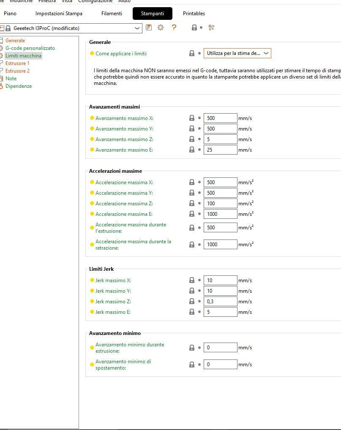Click lock icon for Avanzamento minimo di spostamento
The width and height of the screenshot is (341, 430).
coord(192,364)
